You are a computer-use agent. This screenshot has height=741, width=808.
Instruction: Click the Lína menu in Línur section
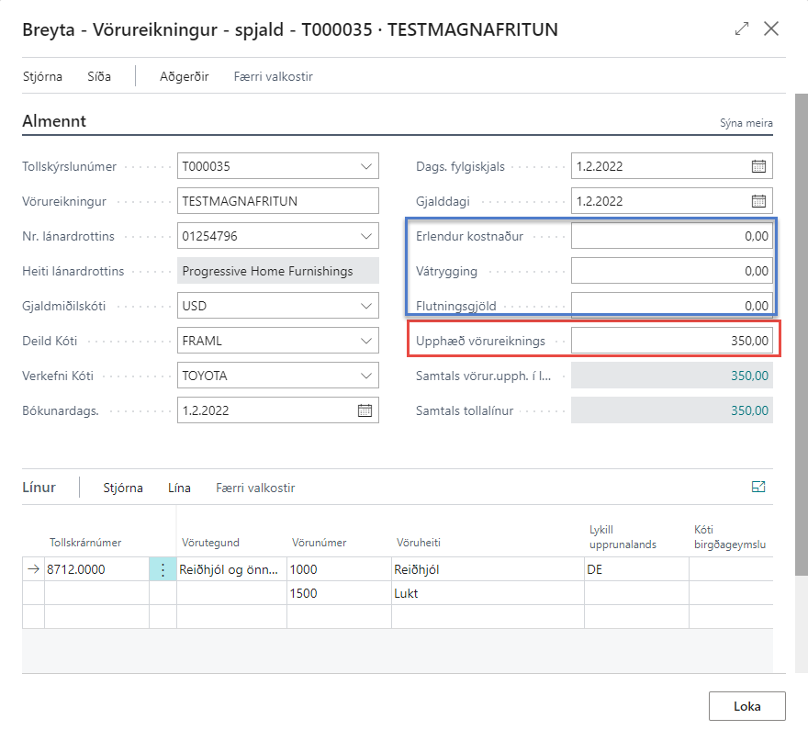coord(179,488)
